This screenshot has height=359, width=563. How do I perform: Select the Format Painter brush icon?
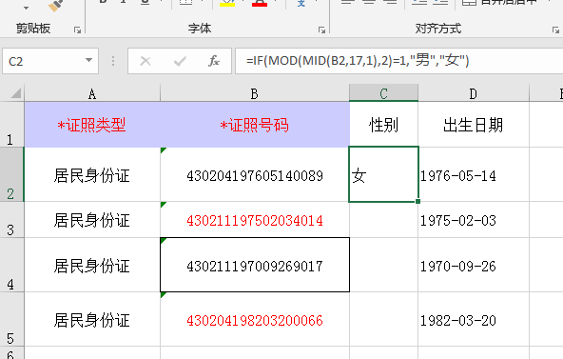coord(55,5)
